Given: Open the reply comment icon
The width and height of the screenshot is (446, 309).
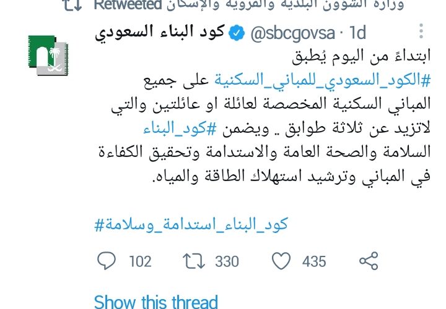Looking at the screenshot, I should [107, 260].
